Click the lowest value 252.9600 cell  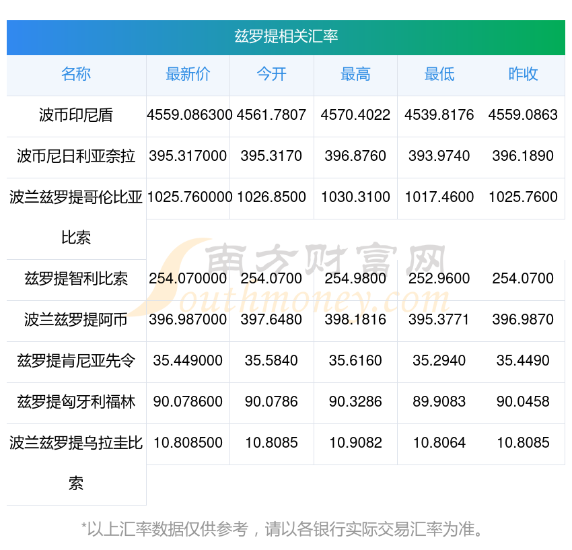(x=439, y=279)
